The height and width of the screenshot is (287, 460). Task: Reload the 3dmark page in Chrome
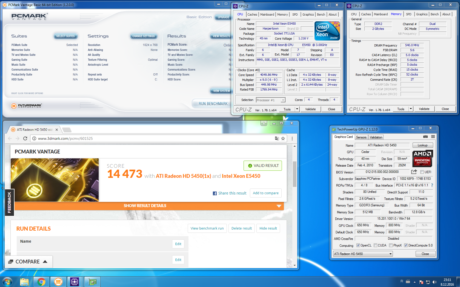(25, 138)
